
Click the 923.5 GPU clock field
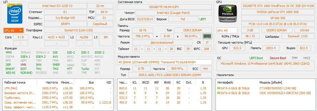click(x=238, y=48)
